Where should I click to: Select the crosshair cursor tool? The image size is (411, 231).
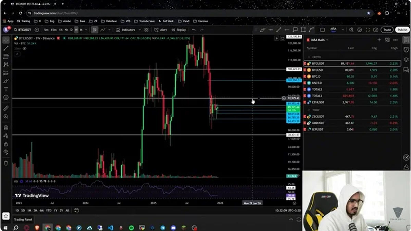pos(6,40)
